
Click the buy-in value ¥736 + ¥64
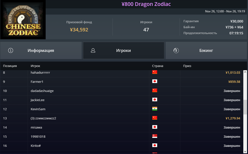tap(235, 27)
